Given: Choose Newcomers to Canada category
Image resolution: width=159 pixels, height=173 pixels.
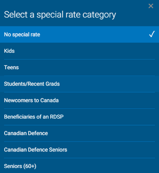Looking at the screenshot, I should (x=79, y=100).
